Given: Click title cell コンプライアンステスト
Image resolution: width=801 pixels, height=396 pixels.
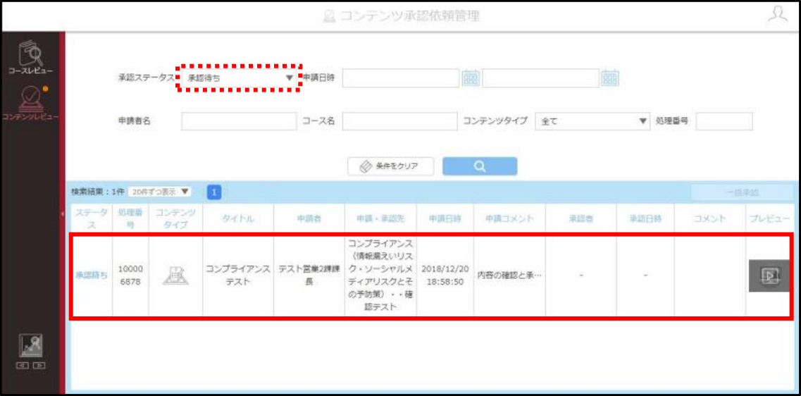Looking at the screenshot, I should tap(238, 276).
